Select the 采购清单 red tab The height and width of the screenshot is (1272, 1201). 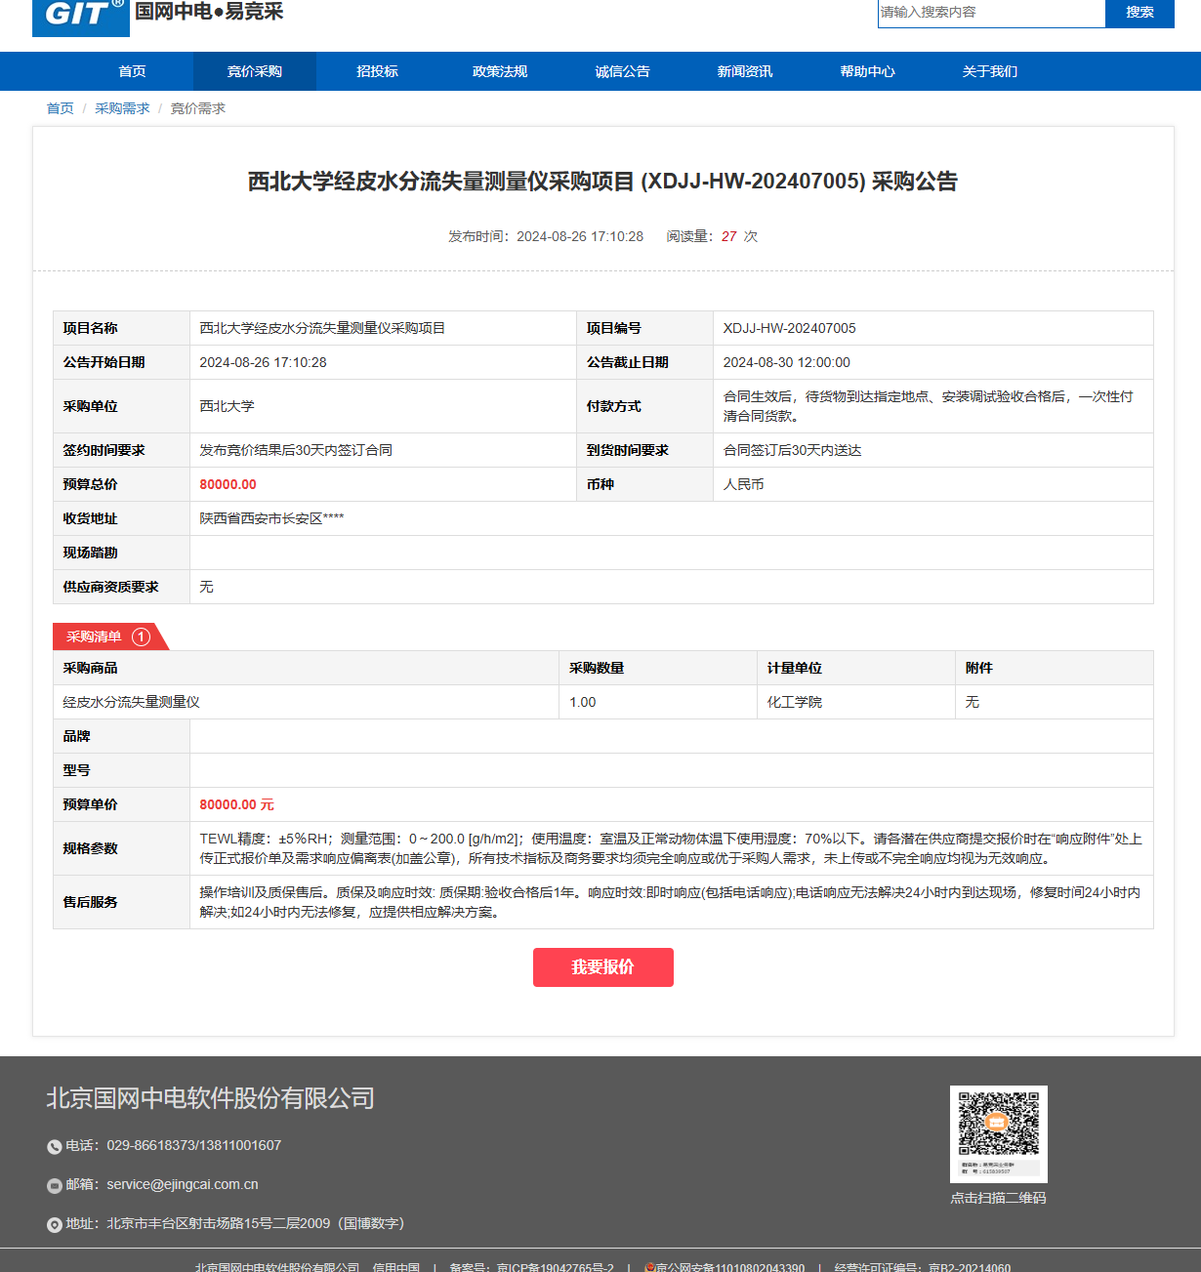tap(95, 636)
